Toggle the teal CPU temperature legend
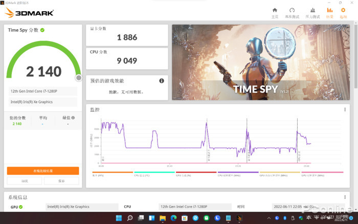 pos(154,174)
